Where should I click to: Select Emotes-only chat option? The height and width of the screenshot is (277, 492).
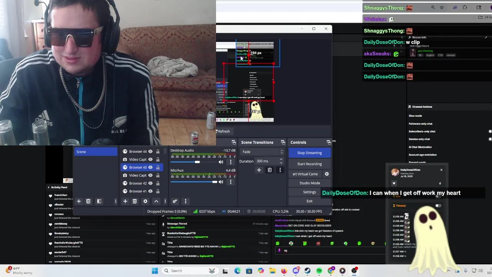coord(419,139)
